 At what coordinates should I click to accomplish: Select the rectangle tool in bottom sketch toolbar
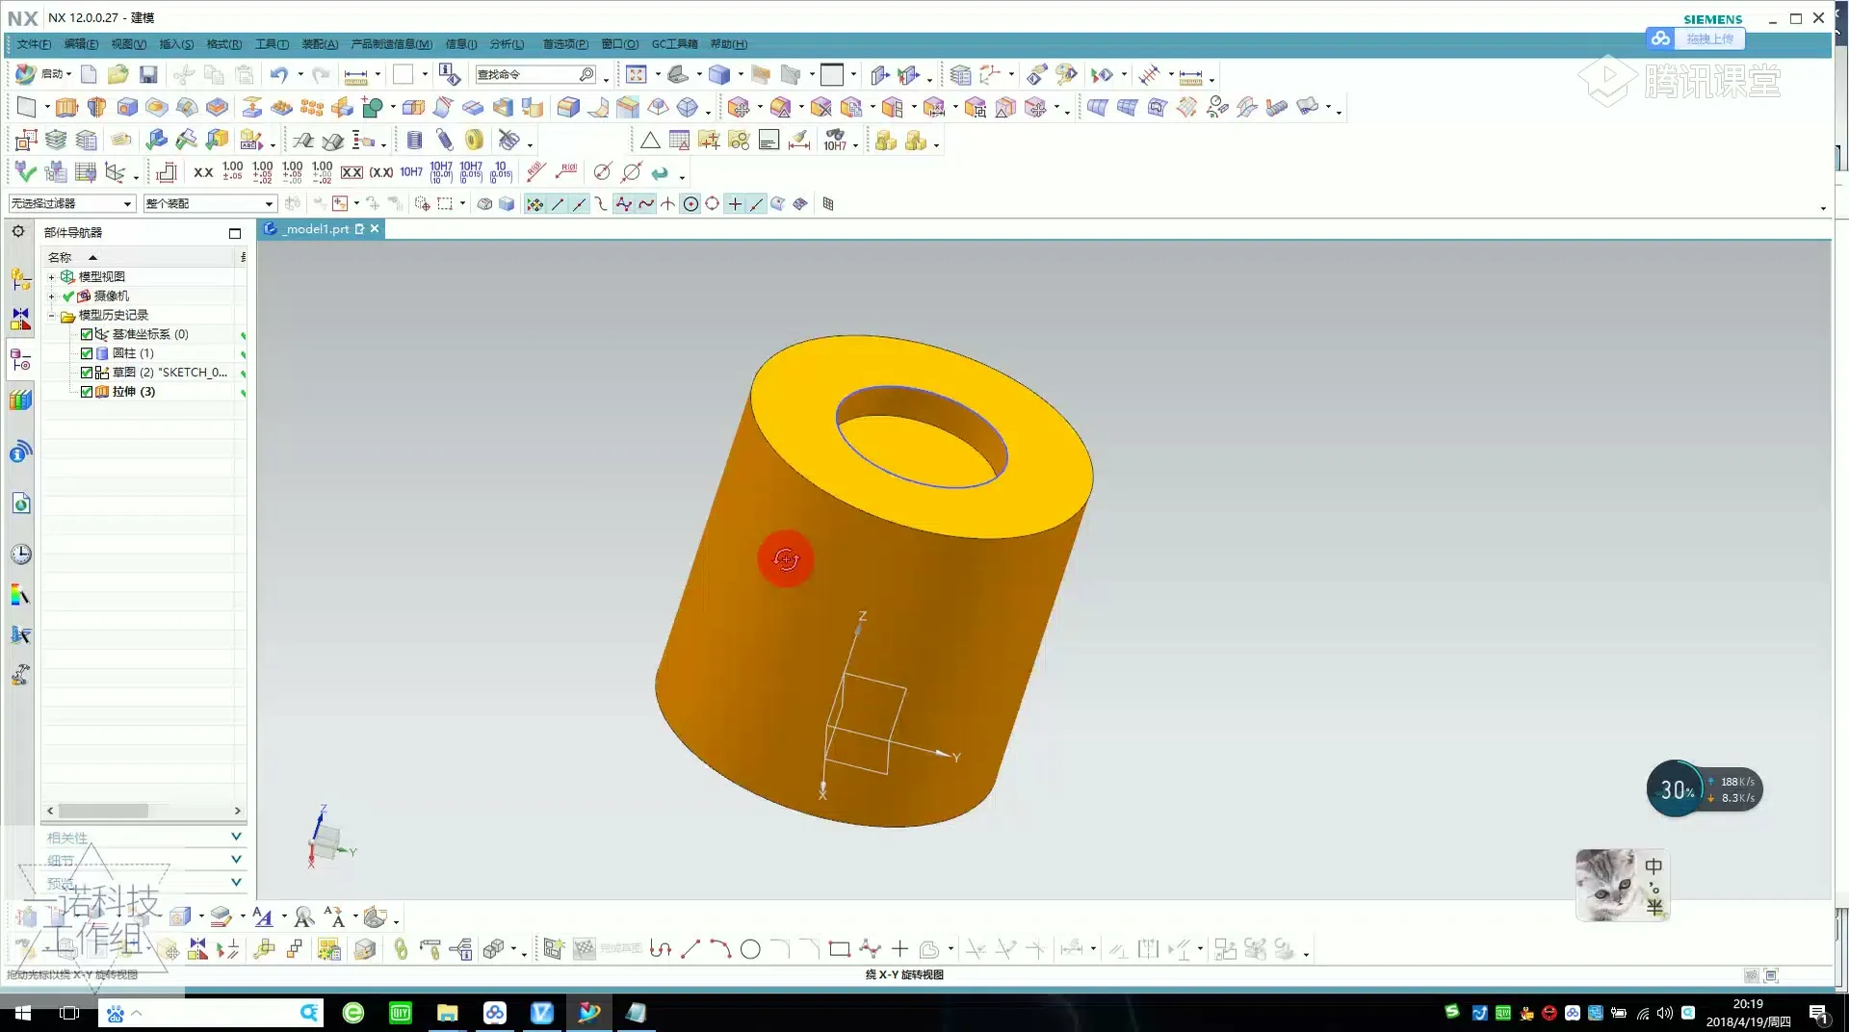(x=839, y=950)
